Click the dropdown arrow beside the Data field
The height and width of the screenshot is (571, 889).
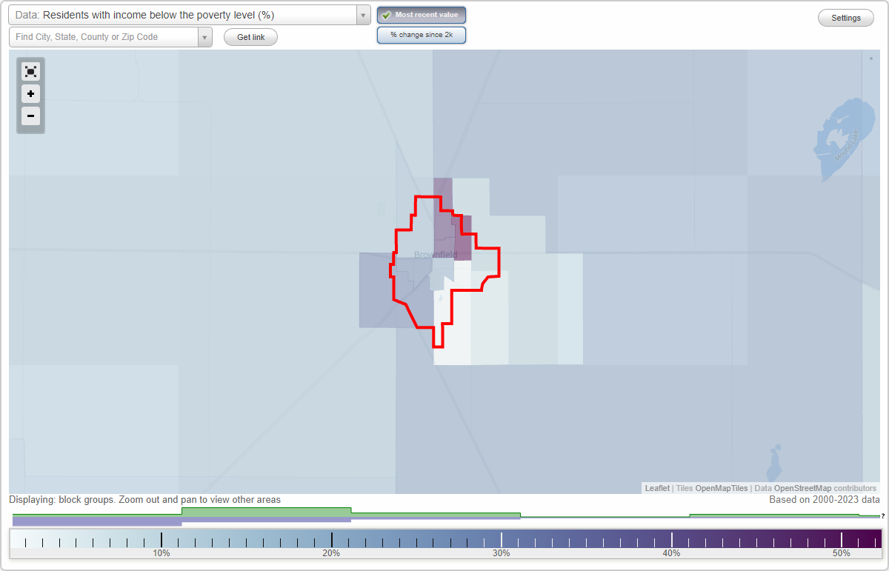[362, 14]
